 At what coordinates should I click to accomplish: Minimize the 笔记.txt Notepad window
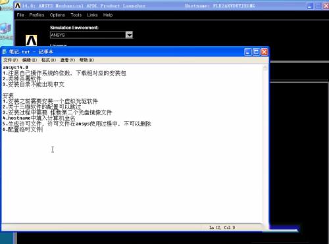(248, 52)
